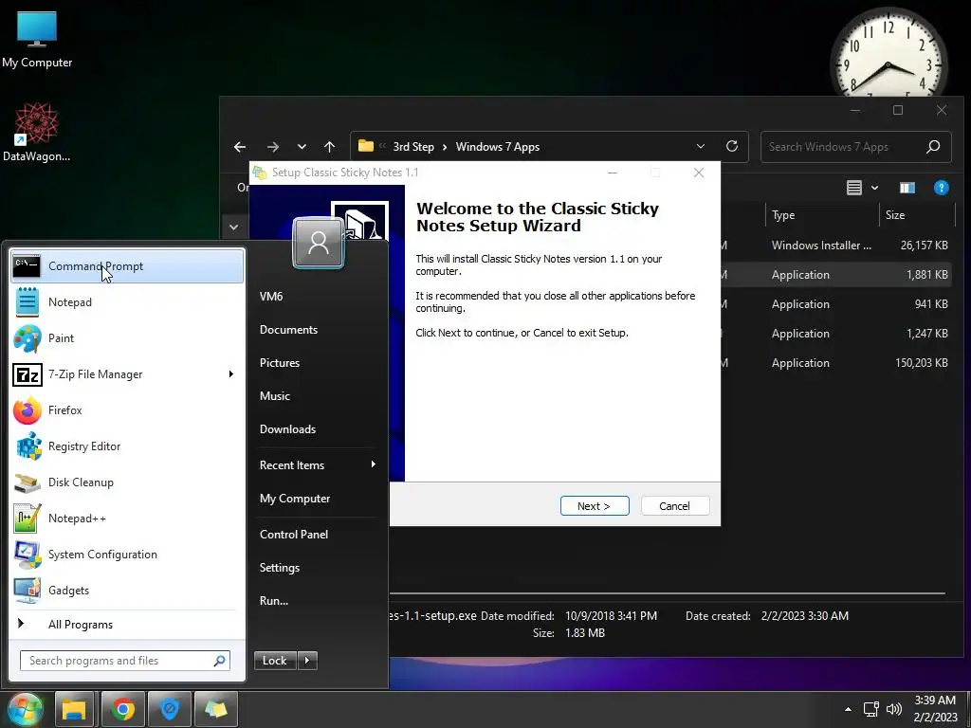
Task: Click Sticky Notes setup taskbar icon
Action: tap(216, 709)
